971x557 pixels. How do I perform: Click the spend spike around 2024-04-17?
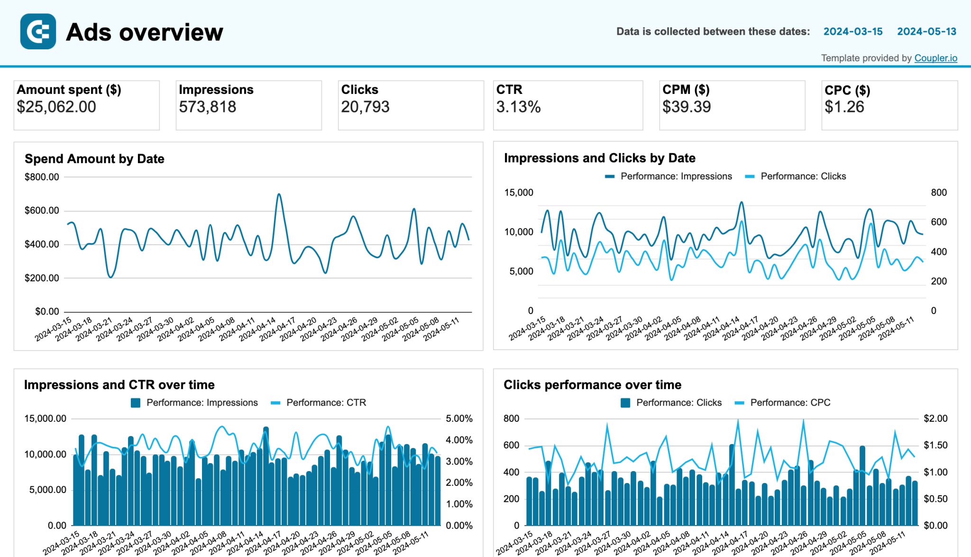click(x=278, y=195)
